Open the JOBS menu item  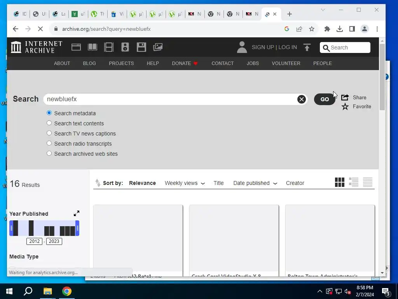[x=253, y=63]
